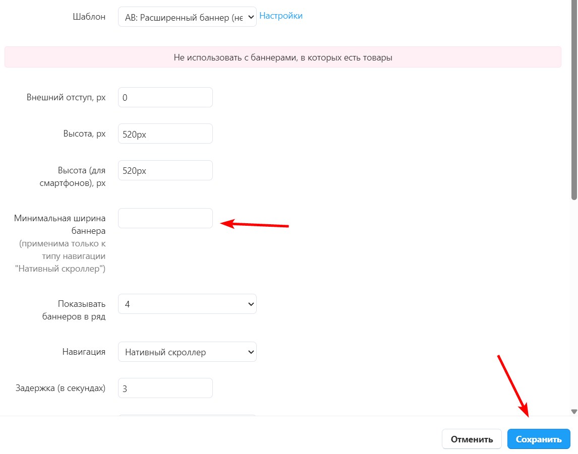Click the Внешний отступ, px label

point(66,97)
